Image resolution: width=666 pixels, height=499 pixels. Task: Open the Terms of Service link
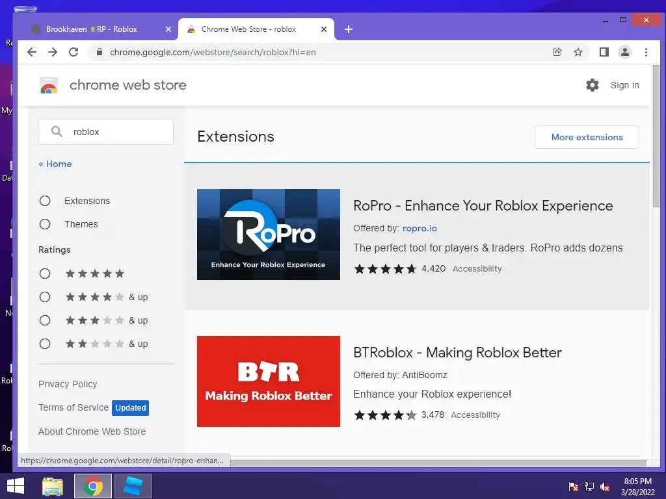click(x=73, y=407)
